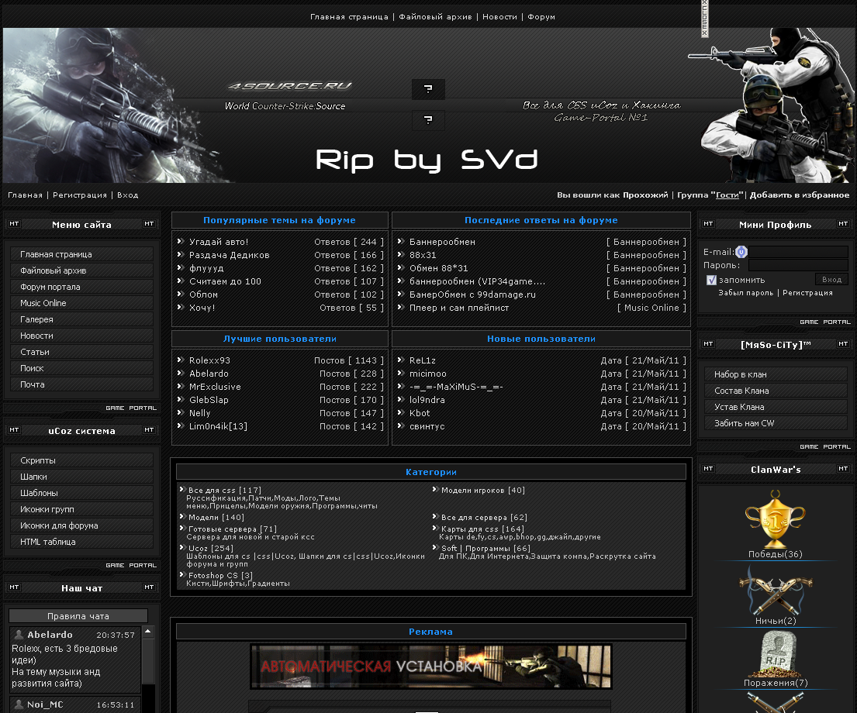Click the Автоматическая установка ad banner
Viewport: 857px width, 713px height.
(x=430, y=666)
